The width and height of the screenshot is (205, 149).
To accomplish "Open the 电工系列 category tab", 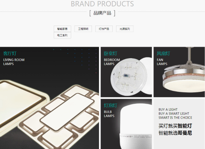I will click(62, 35).
